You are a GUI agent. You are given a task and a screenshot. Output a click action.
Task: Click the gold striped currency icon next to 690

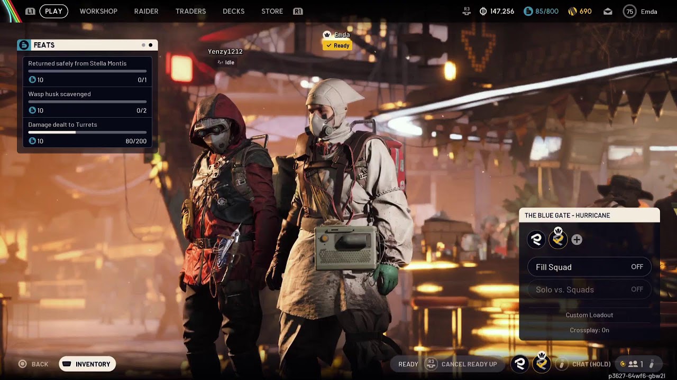pyautogui.click(x=572, y=11)
